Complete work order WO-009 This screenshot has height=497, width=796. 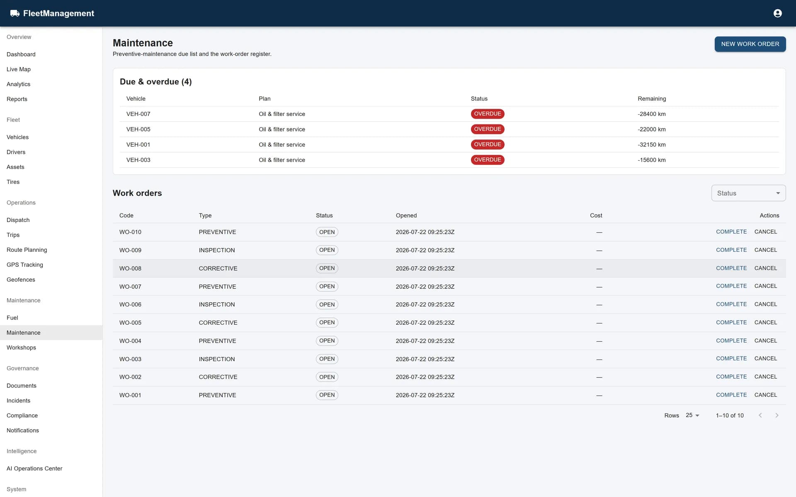pyautogui.click(x=731, y=250)
